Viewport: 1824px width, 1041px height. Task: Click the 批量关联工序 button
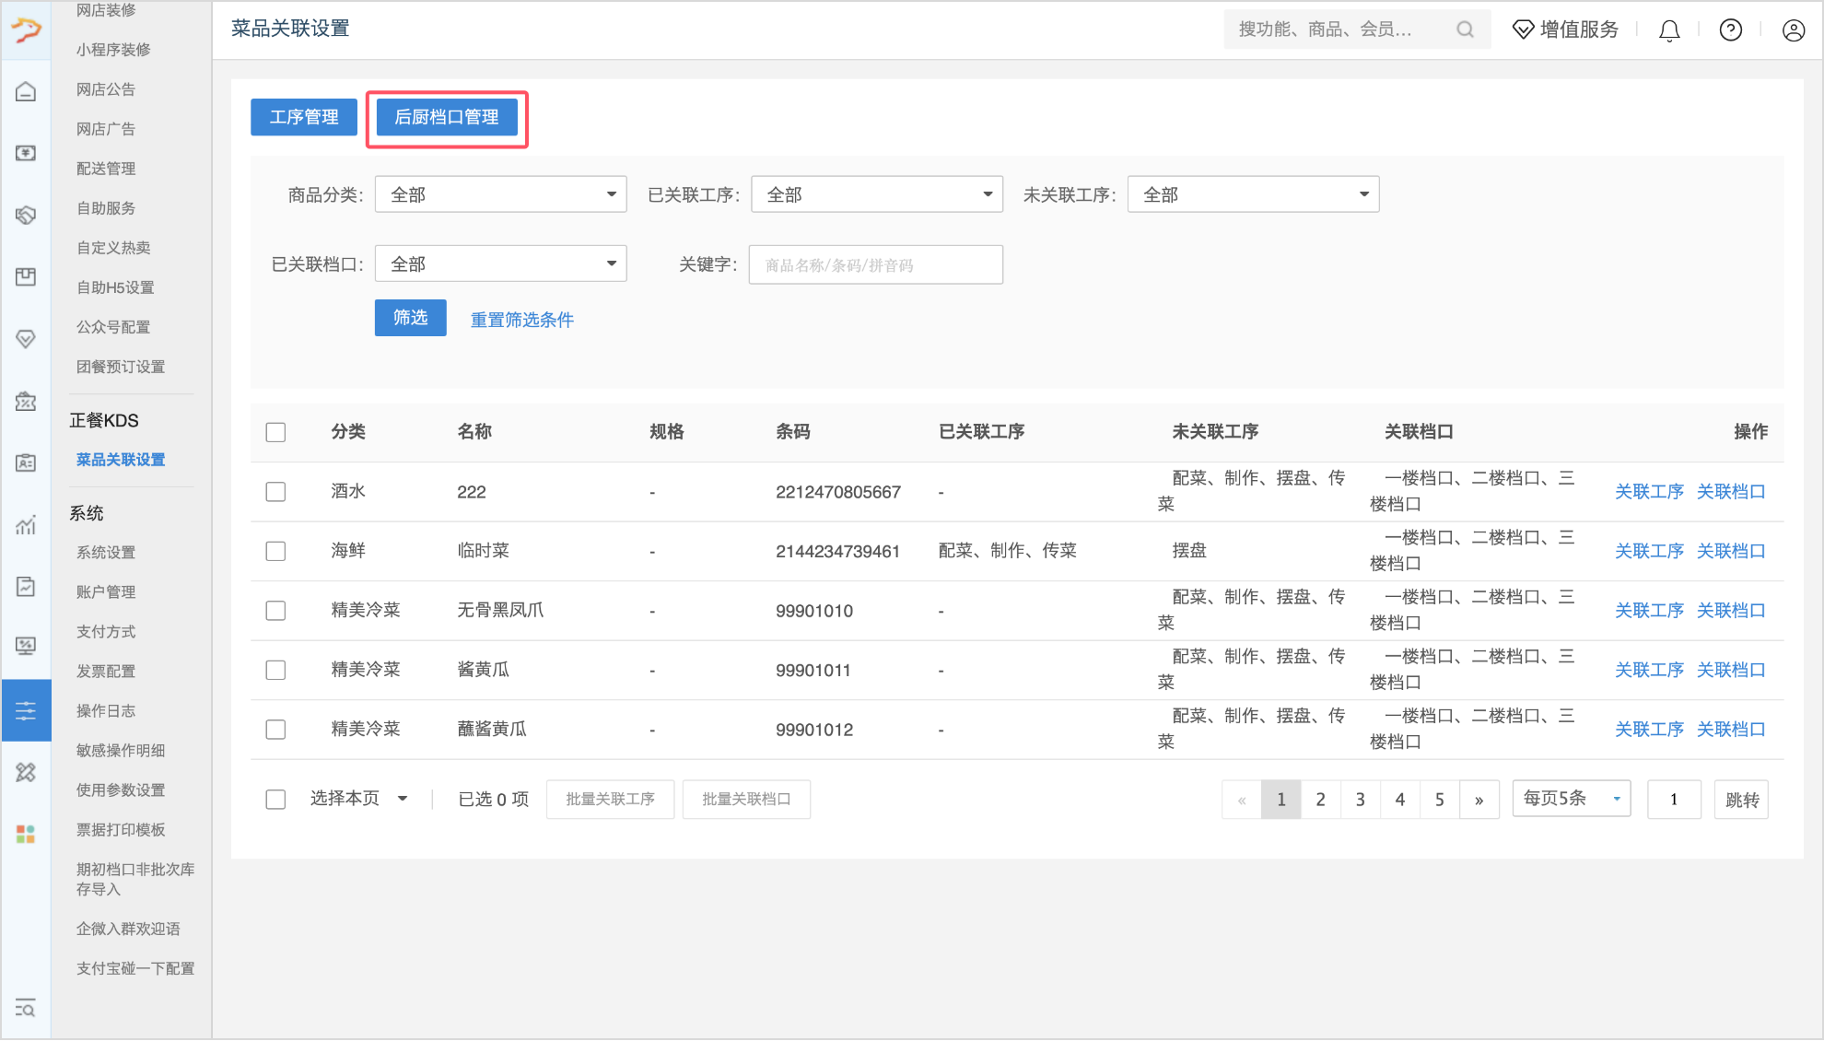coord(611,800)
